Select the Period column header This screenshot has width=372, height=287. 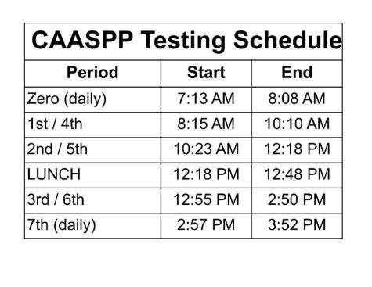pyautogui.click(x=92, y=72)
